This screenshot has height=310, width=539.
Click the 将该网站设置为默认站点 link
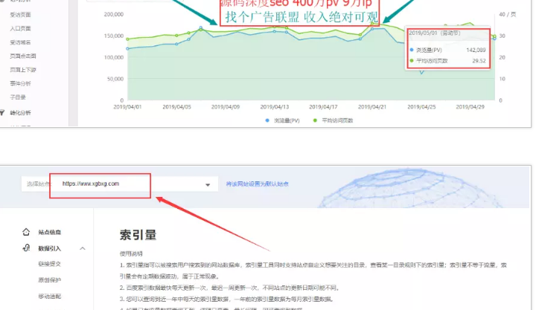pyautogui.click(x=257, y=184)
